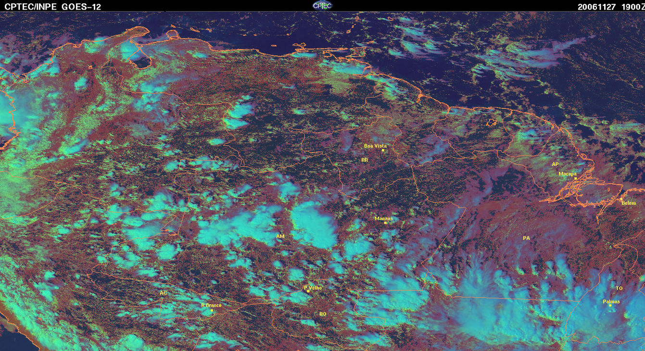Click the Boa Vista city name label

[x=375, y=146]
